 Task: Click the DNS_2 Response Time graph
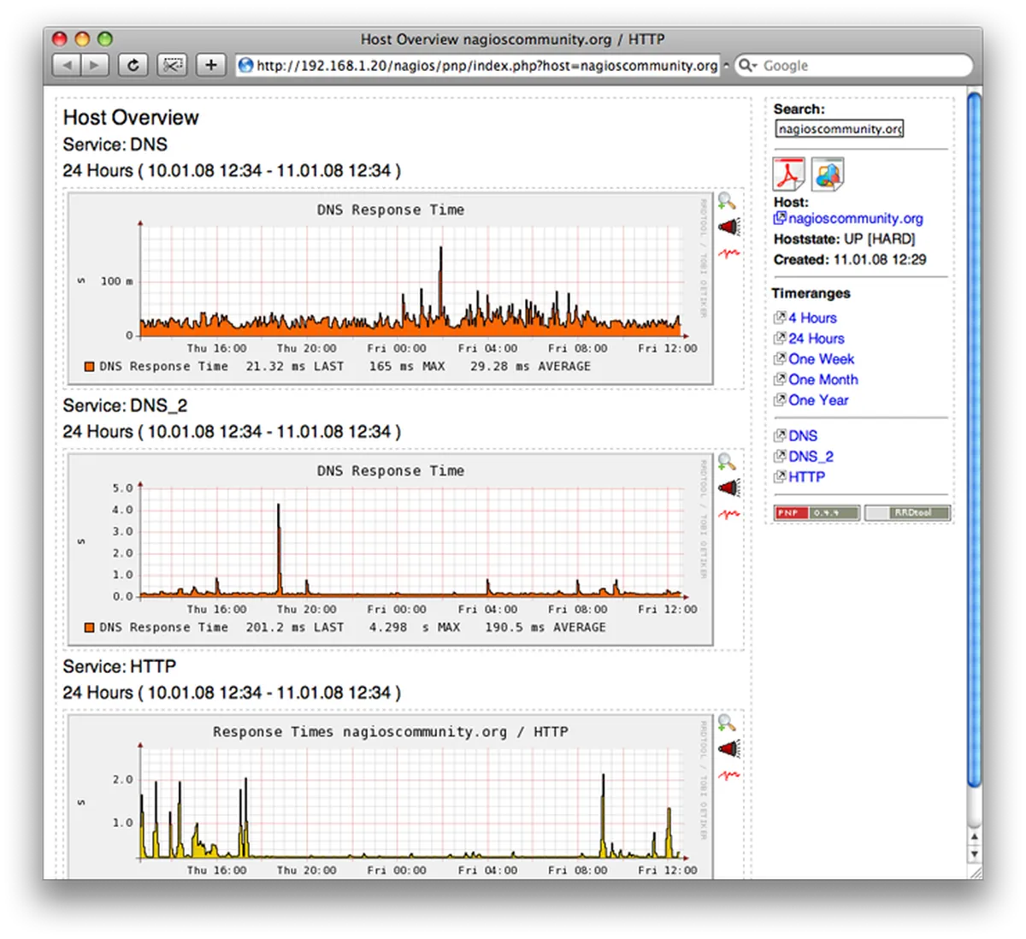390,550
